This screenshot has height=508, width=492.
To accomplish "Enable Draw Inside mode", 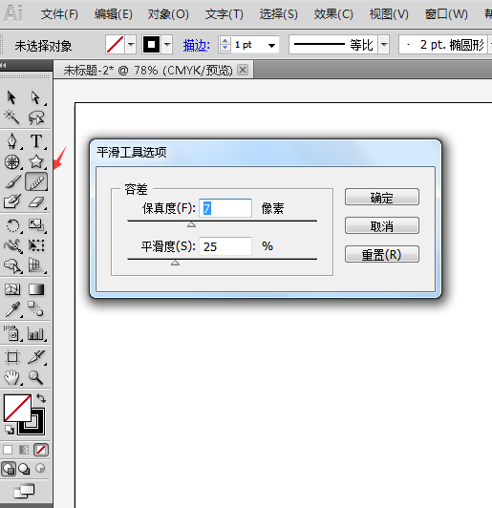I will [40, 468].
